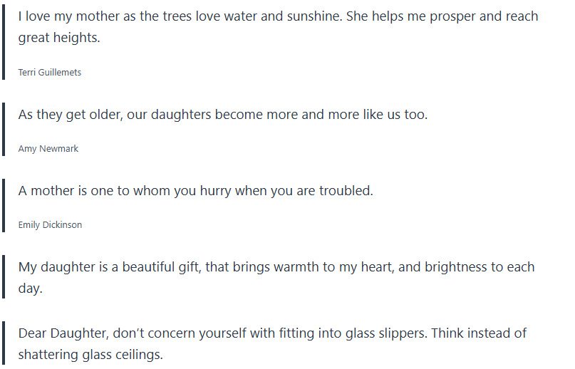Click the words 'I love my mother'
The image size is (575, 369).
(x=64, y=16)
